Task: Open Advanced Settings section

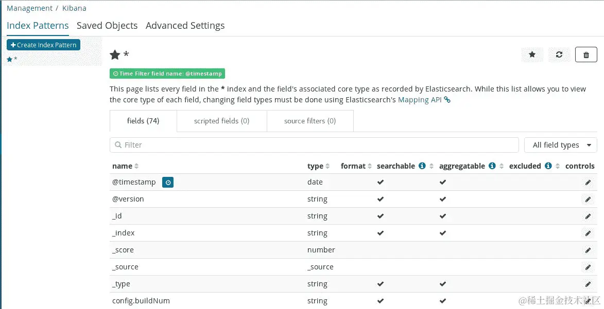Action: pyautogui.click(x=185, y=26)
